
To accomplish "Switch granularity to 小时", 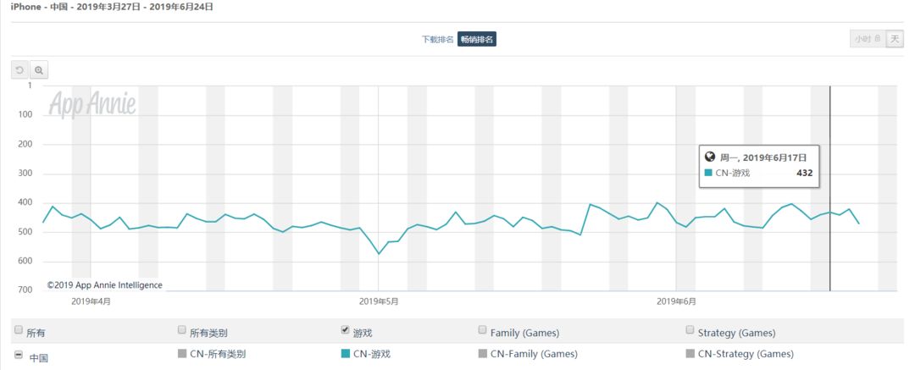I will (x=868, y=39).
